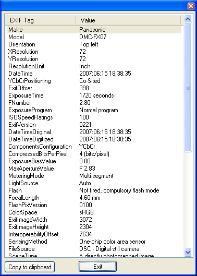The width and height of the screenshot is (197, 276).
Task: Click the value Inch
Action: (85, 66)
